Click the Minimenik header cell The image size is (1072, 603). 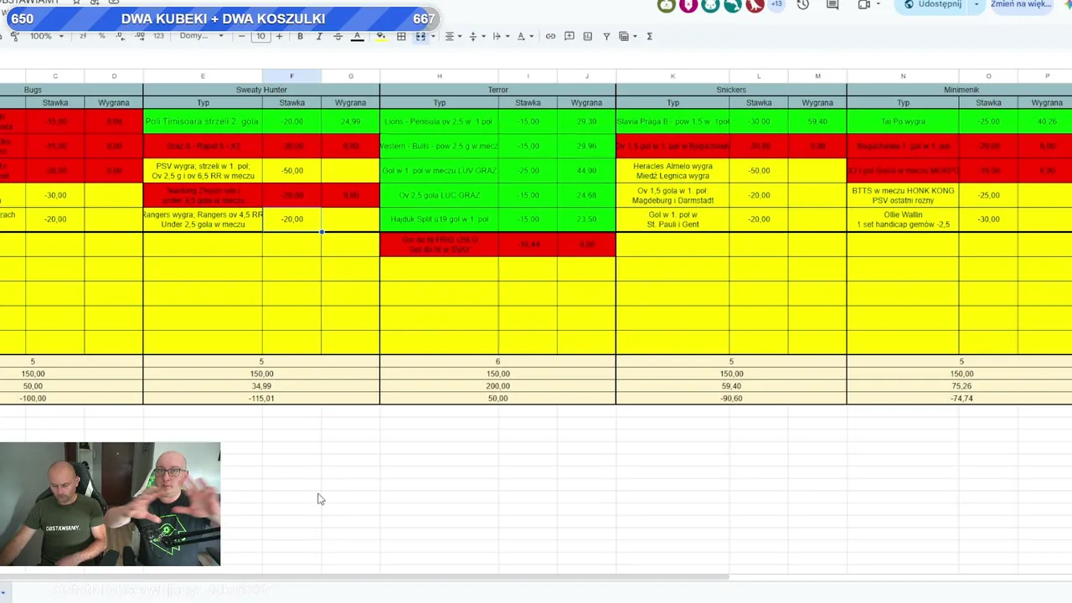click(x=961, y=90)
